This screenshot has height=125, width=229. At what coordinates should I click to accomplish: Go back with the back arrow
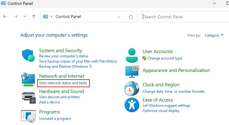point(5,16)
